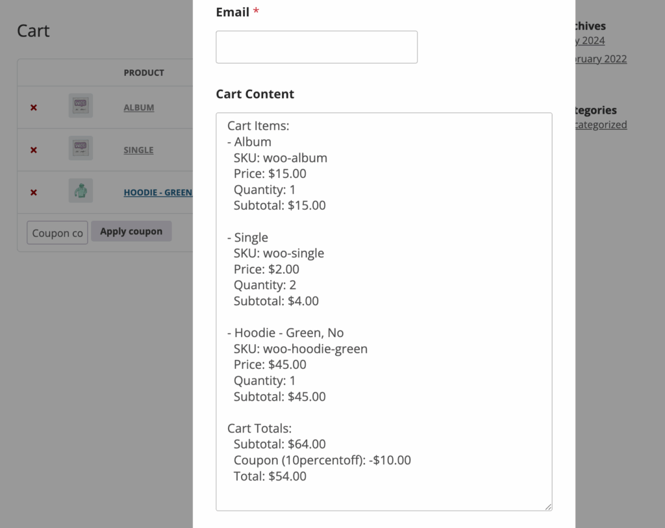Grab the textarea resize handle corner

coord(548,507)
